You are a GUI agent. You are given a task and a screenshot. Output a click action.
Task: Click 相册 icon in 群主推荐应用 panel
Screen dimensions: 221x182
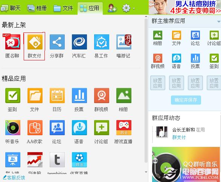158,35
